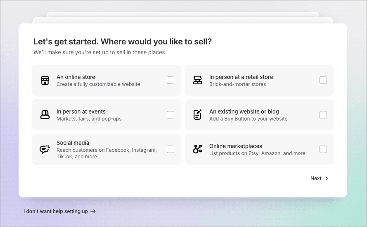Viewport: 367px width, 227px height.
Task: Click I don't want help setting up
Action: [x=59, y=211]
